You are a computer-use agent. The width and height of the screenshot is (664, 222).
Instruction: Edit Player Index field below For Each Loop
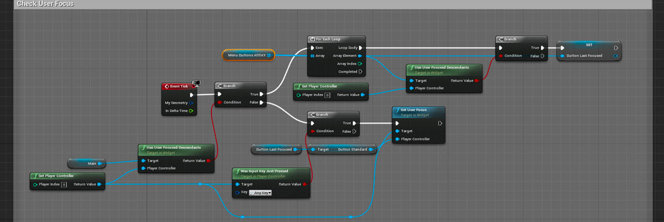pyautogui.click(x=327, y=95)
